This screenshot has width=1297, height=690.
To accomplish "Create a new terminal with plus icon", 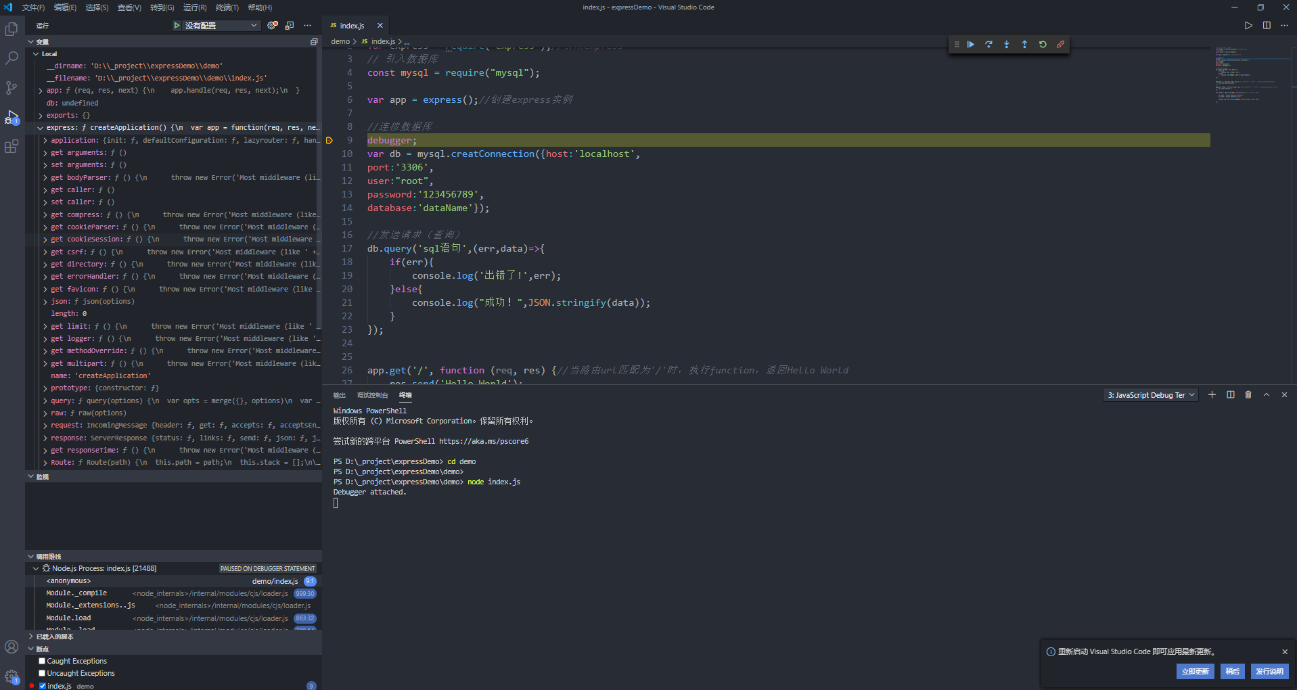I will [1212, 395].
